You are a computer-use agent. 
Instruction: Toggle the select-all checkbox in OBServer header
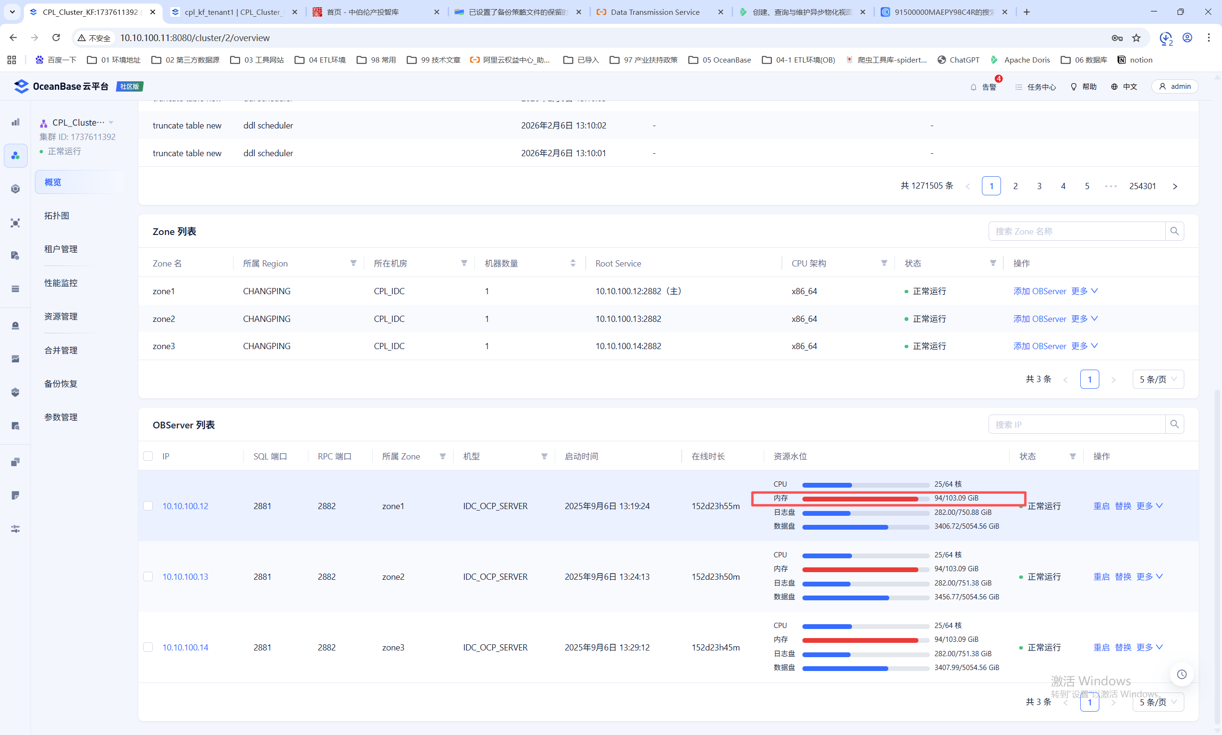tap(148, 456)
